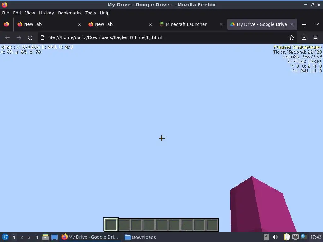Switch to workspace 1
The image size is (323, 242).
tap(14, 237)
